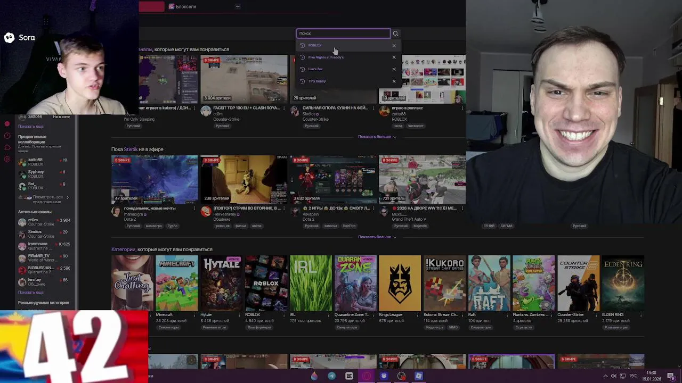The image size is (682, 383).
Task: Open the pink circle icon in left rail
Action: point(7,124)
